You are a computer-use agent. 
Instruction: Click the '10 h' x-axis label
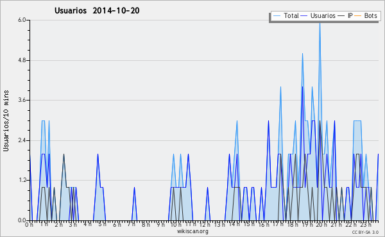pyautogui.click(x=176, y=225)
